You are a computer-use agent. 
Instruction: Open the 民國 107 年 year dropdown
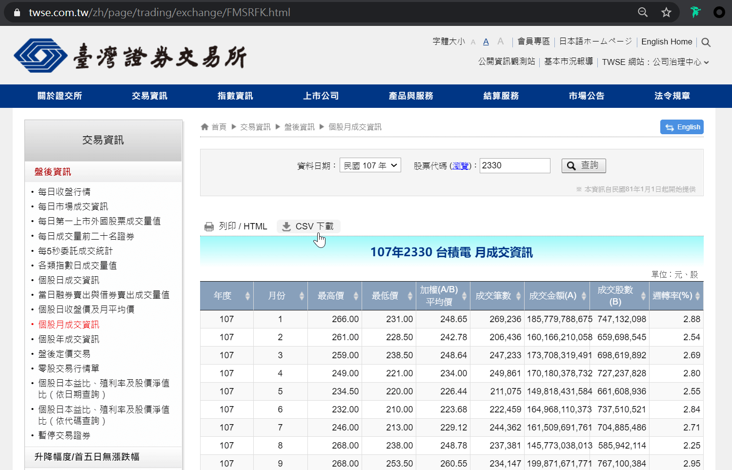tap(370, 165)
